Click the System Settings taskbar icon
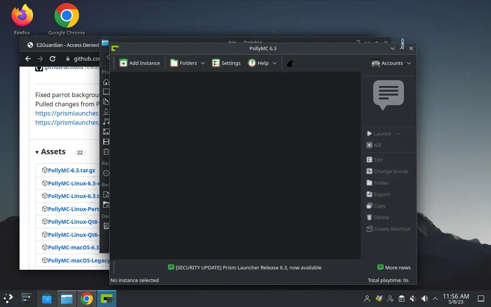Screen dimensions: 491x307 [x=27, y=299]
